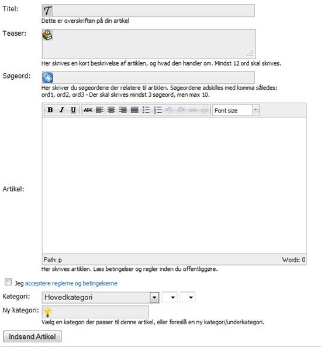Align article text left

coord(99,110)
